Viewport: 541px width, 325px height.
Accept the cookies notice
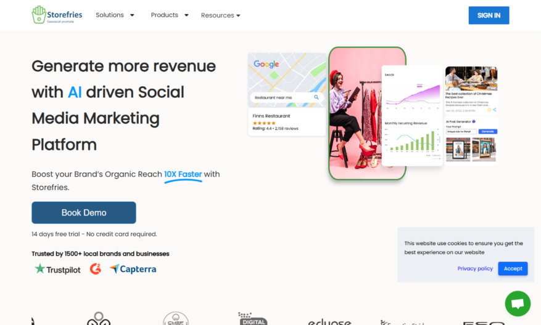513,268
